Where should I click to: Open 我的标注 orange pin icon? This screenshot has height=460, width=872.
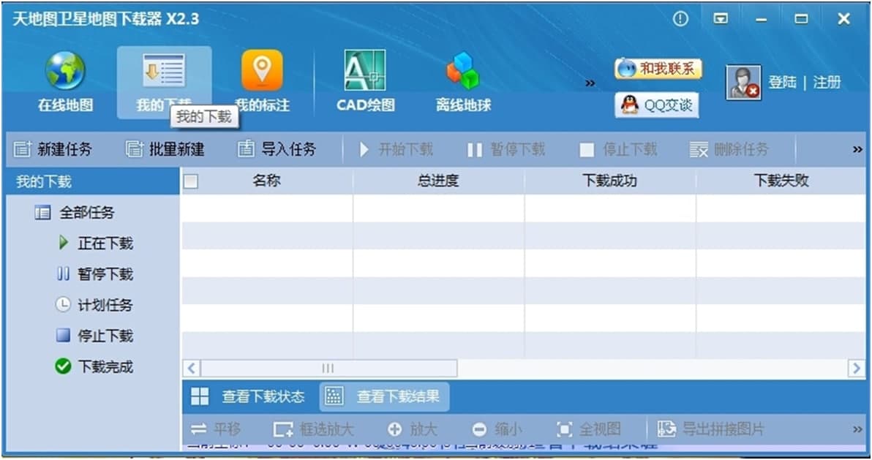tap(262, 70)
